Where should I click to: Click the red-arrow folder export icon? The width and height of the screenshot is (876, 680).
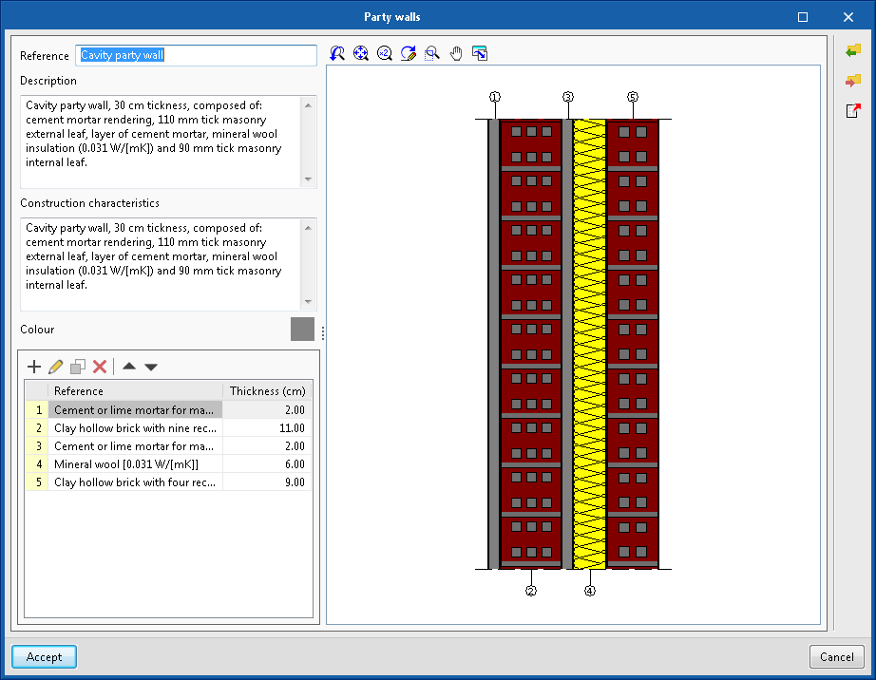[853, 81]
